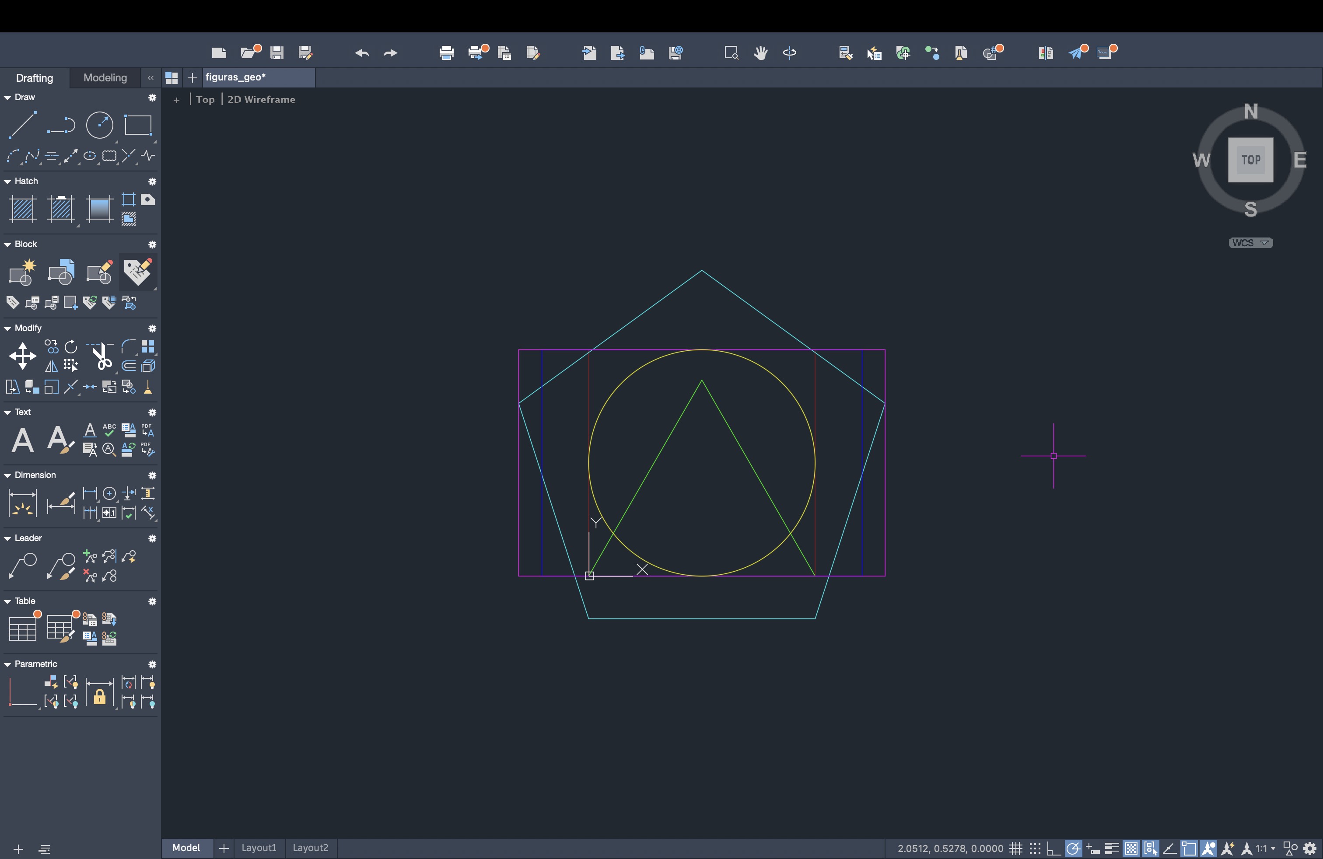Click the 2D Wireframe visual style label
The height and width of the screenshot is (859, 1323).
coord(261,100)
